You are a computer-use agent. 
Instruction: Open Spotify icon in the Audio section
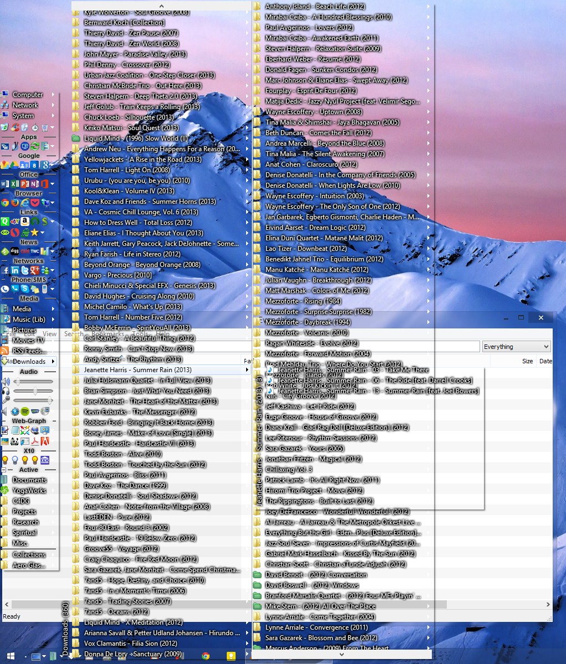point(25,411)
